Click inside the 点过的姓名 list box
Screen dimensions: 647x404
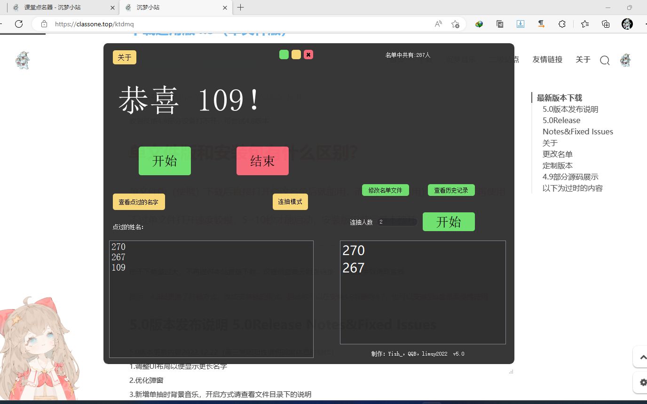[211, 299]
